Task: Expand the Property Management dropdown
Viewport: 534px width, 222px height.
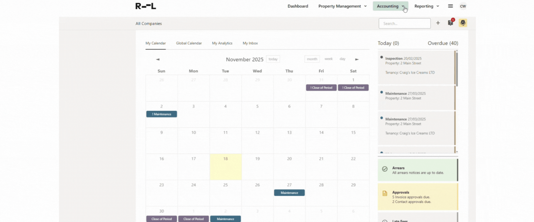Action: (342, 6)
